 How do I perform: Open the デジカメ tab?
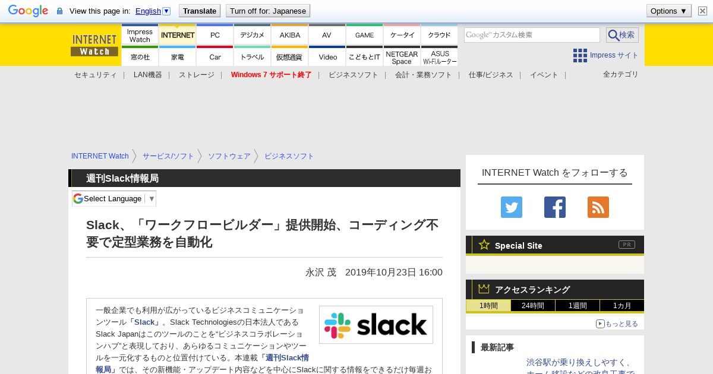click(252, 35)
